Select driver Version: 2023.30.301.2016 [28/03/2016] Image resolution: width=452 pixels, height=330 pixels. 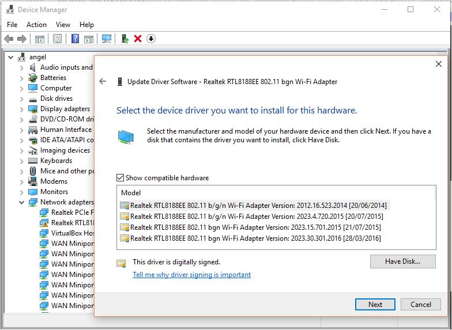(x=250, y=238)
